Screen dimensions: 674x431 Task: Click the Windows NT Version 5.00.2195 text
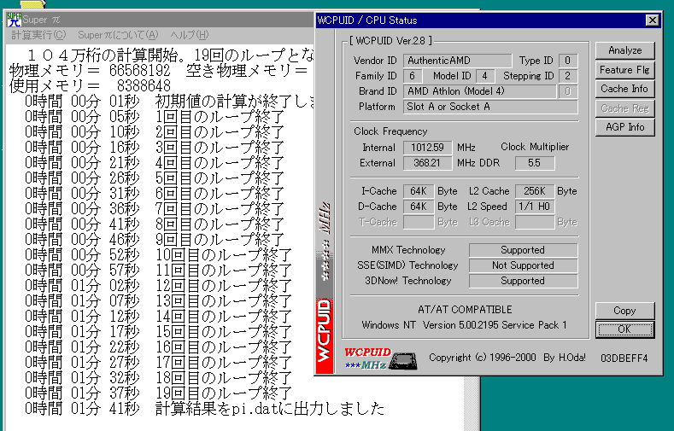coord(464,325)
